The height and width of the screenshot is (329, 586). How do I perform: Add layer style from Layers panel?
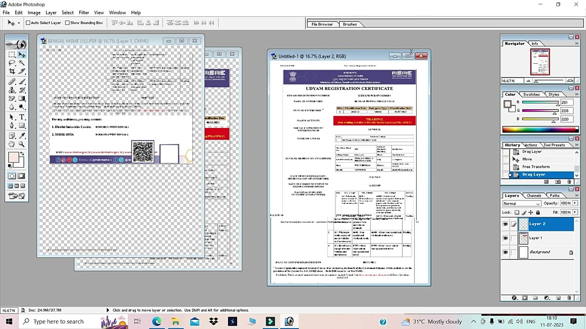(514, 297)
